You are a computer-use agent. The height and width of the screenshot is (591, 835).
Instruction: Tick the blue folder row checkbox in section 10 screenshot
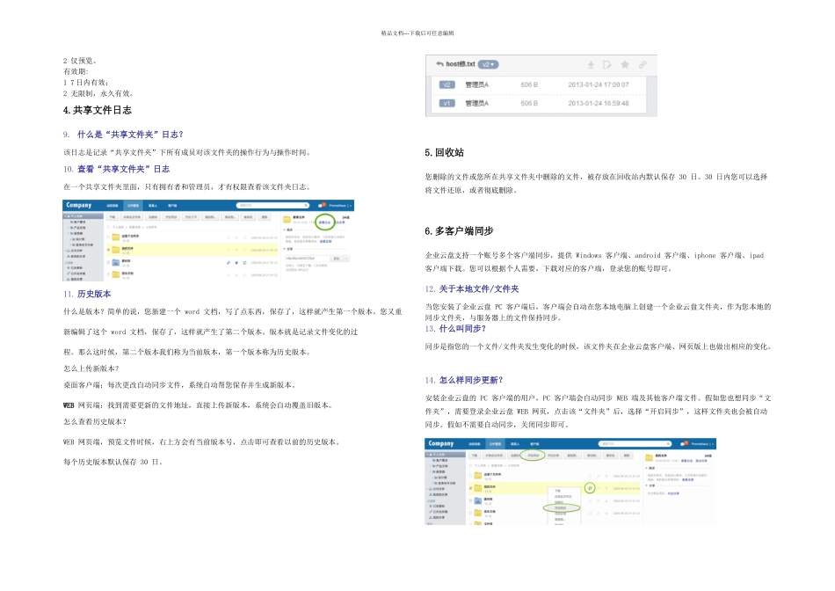pyautogui.click(x=108, y=262)
